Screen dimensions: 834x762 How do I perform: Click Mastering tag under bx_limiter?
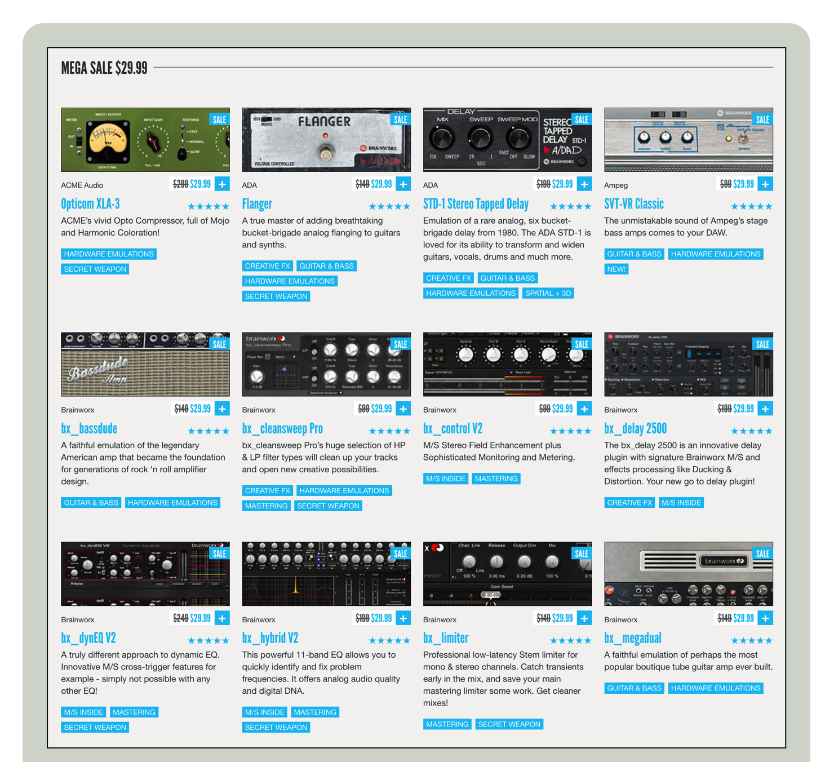447,724
